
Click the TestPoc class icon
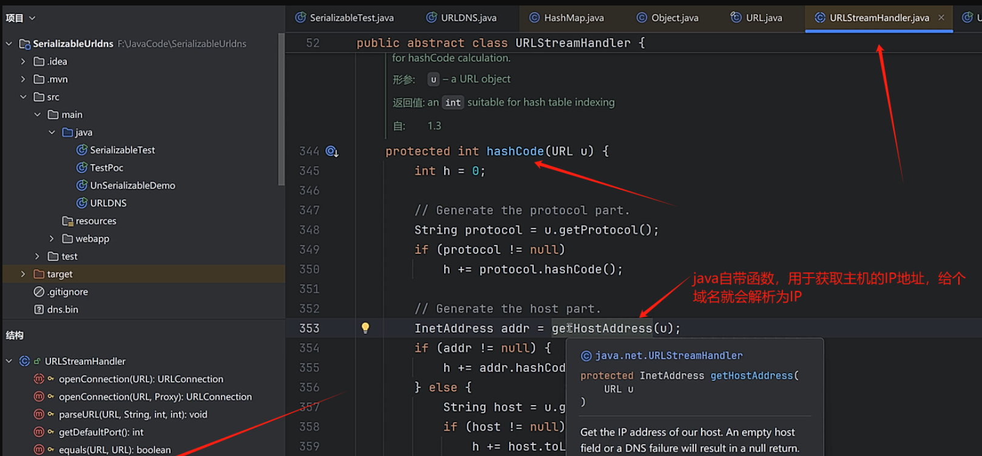81,167
